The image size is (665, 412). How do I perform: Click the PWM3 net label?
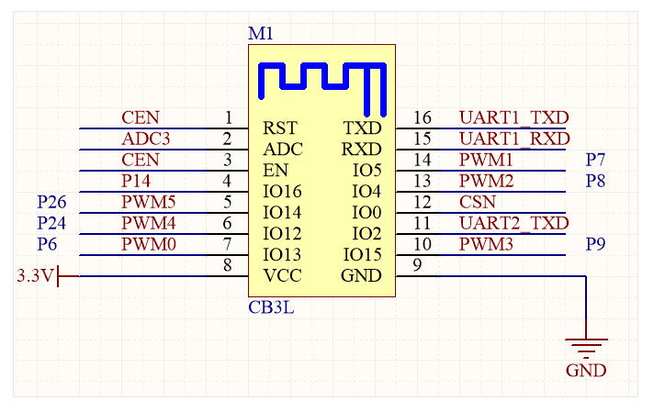[x=486, y=244]
